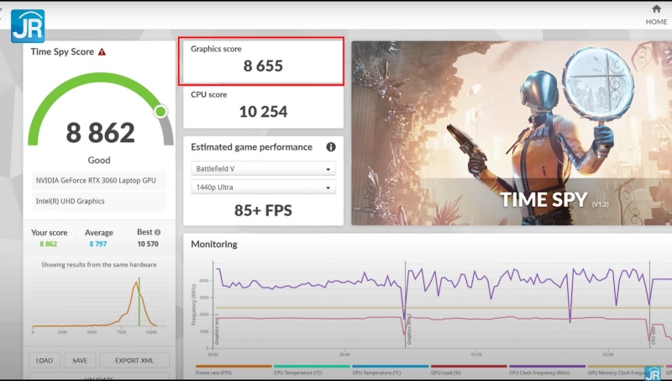Viewport: 672px width, 381px height.
Task: Open the 1440p Ultra resolution dropdown
Action: [x=263, y=187]
